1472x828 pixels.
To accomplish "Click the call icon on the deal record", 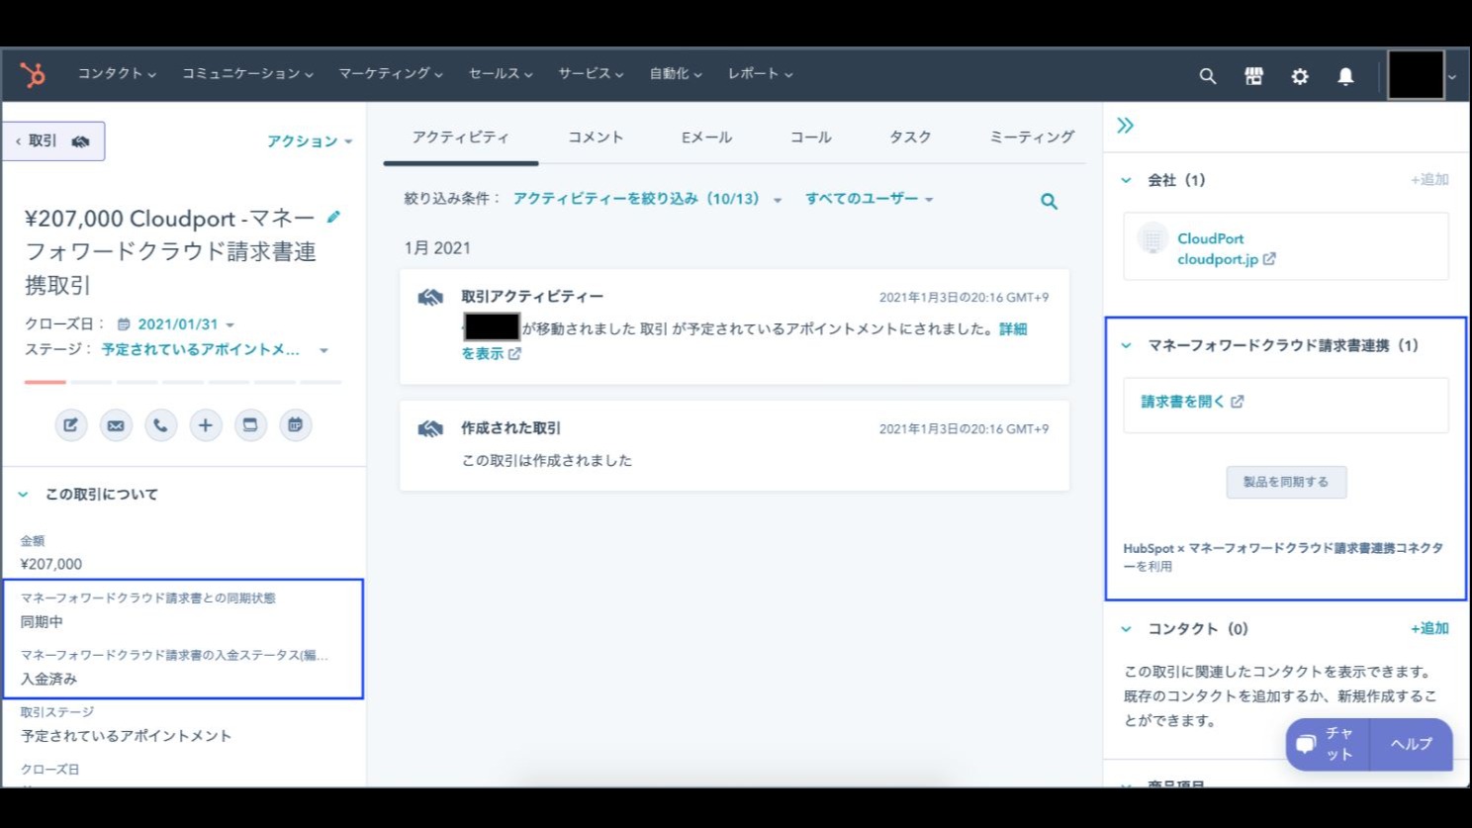I will [160, 424].
